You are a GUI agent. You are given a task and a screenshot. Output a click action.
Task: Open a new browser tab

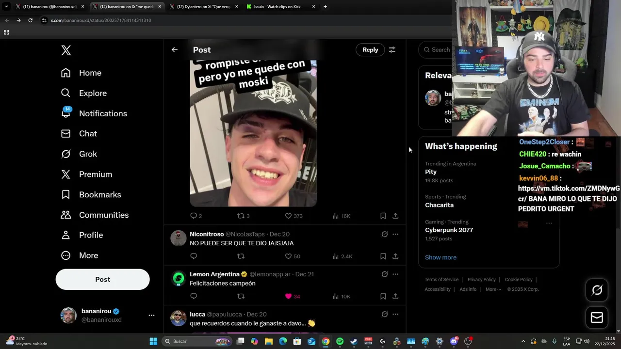(325, 7)
